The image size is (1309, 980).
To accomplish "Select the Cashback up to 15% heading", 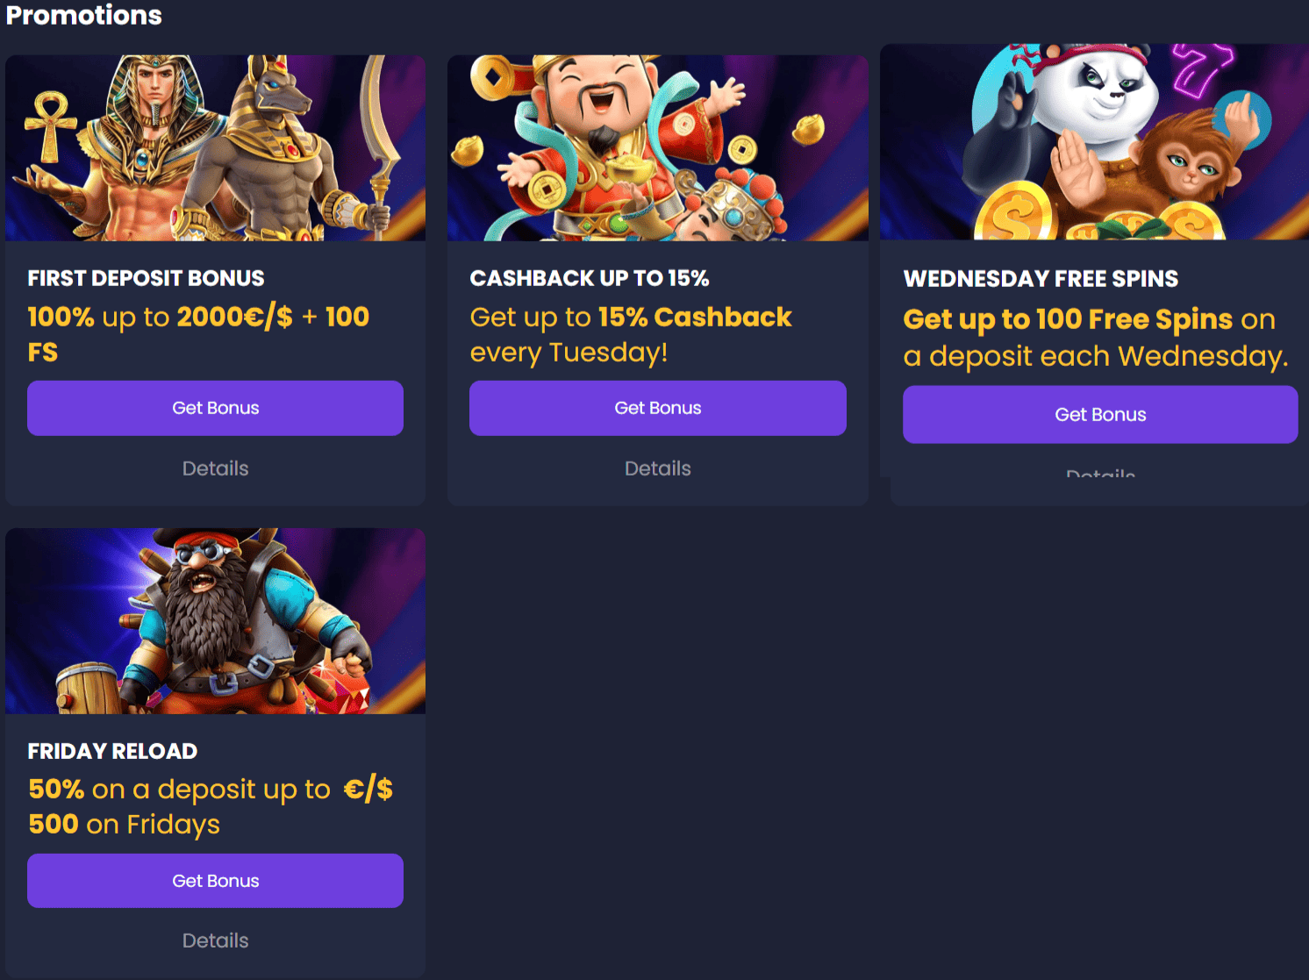I will (x=590, y=278).
